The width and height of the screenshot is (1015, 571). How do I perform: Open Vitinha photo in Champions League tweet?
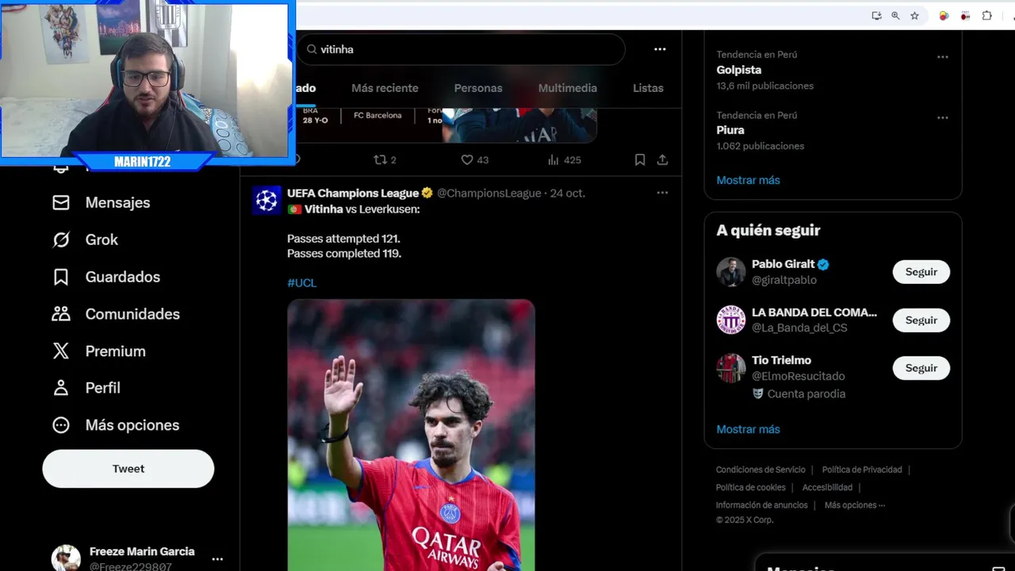[411, 435]
